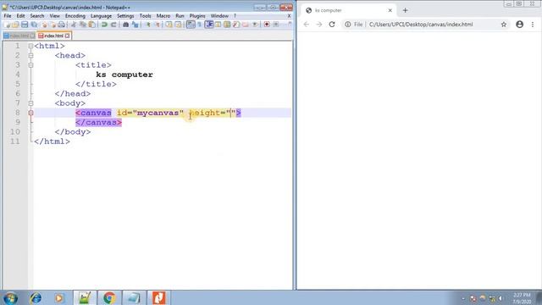The image size is (542, 305).
Task: Open the Macro menu
Action: (163, 16)
